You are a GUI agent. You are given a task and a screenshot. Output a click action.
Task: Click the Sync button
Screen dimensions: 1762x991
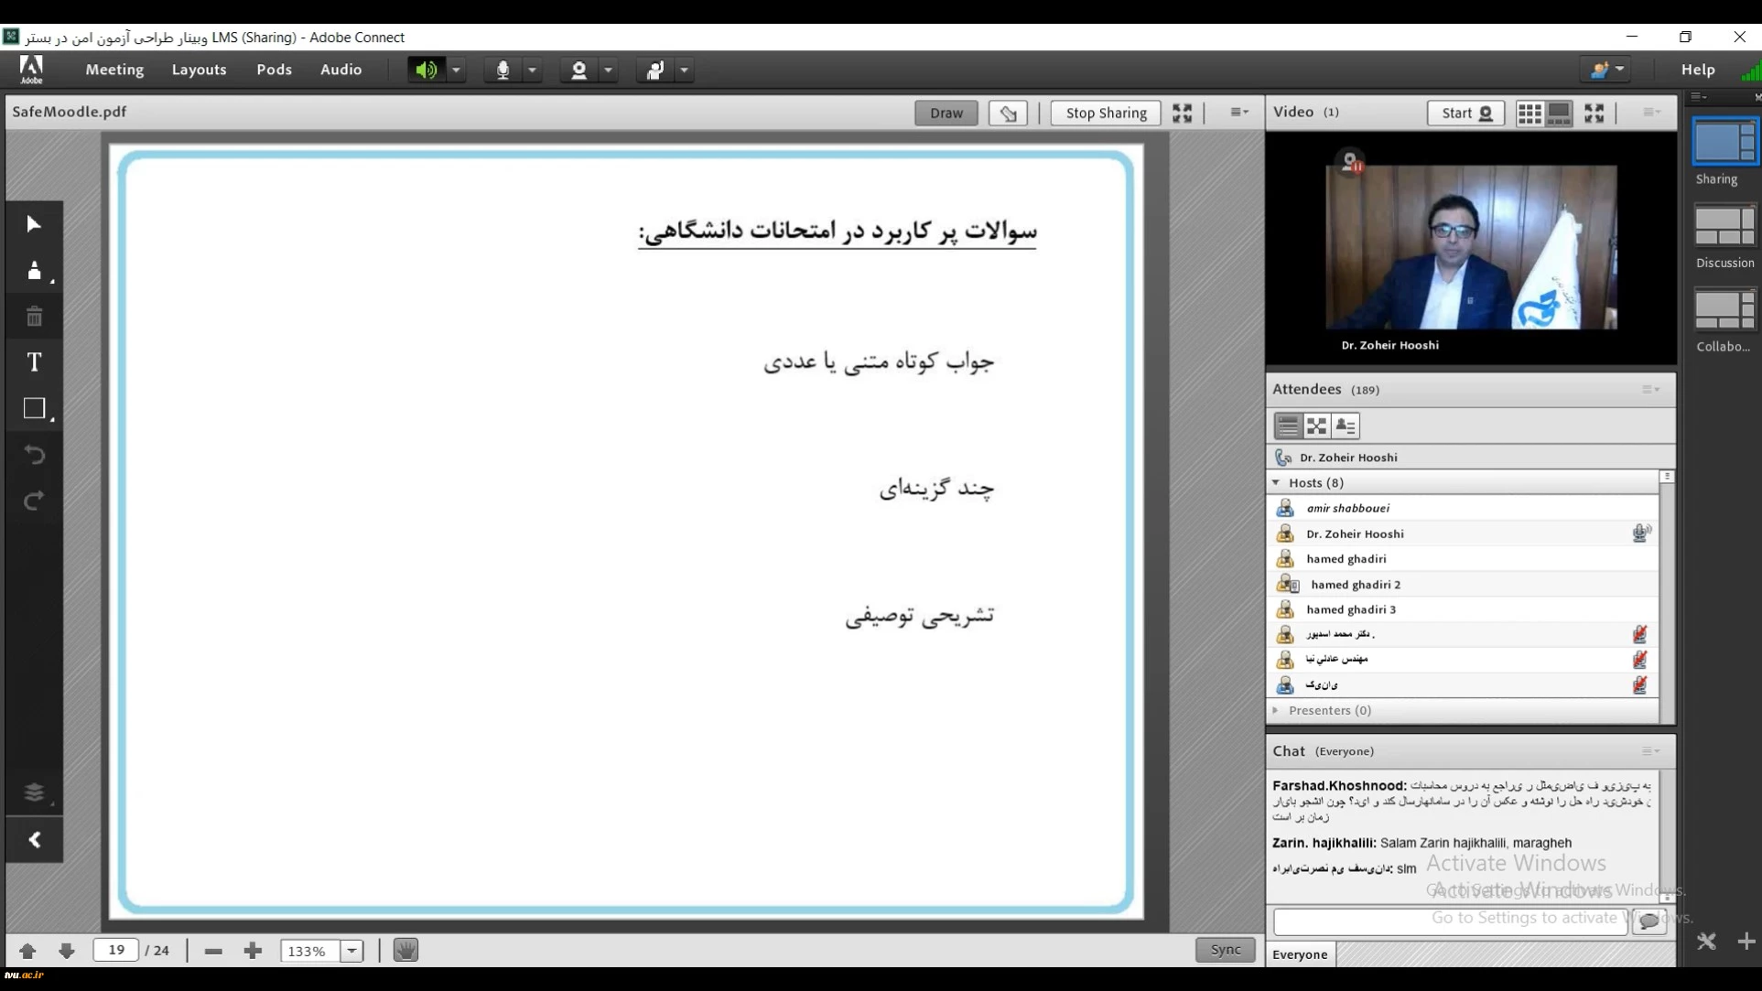click(x=1224, y=950)
